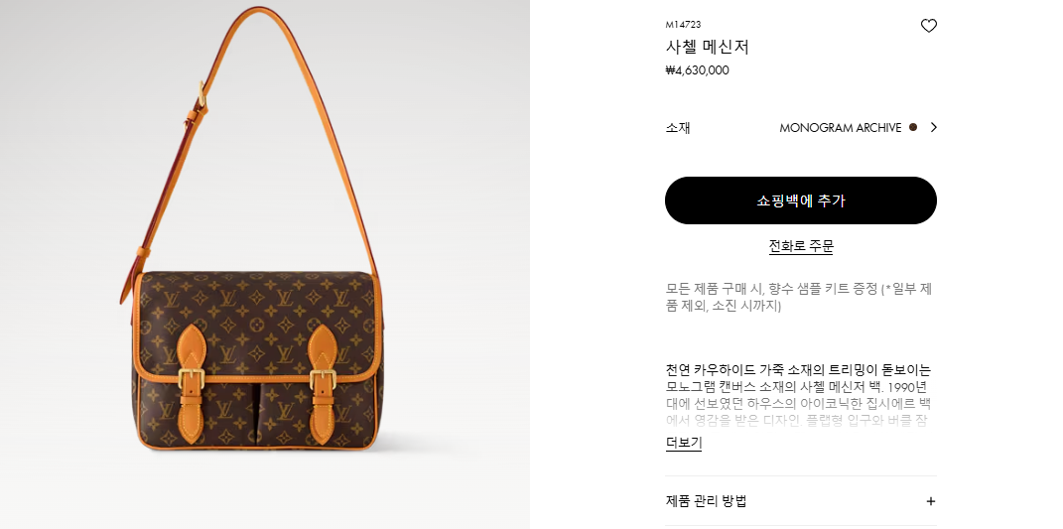This screenshot has height=529, width=1063.
Task: Click the product code M14723
Action: pos(683,25)
